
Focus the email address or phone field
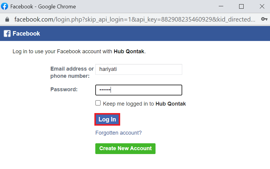[139, 69]
